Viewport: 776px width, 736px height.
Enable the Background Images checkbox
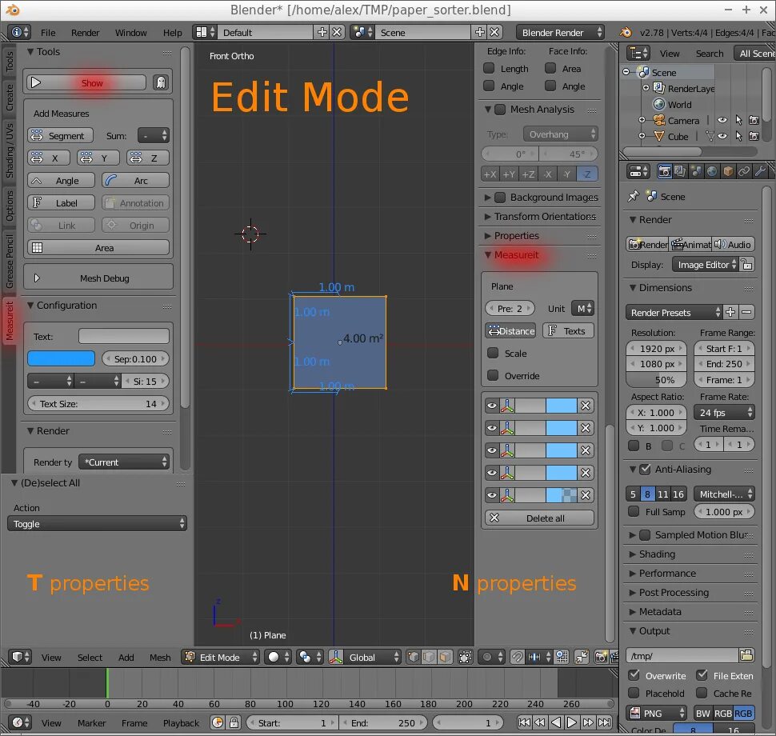pos(500,198)
